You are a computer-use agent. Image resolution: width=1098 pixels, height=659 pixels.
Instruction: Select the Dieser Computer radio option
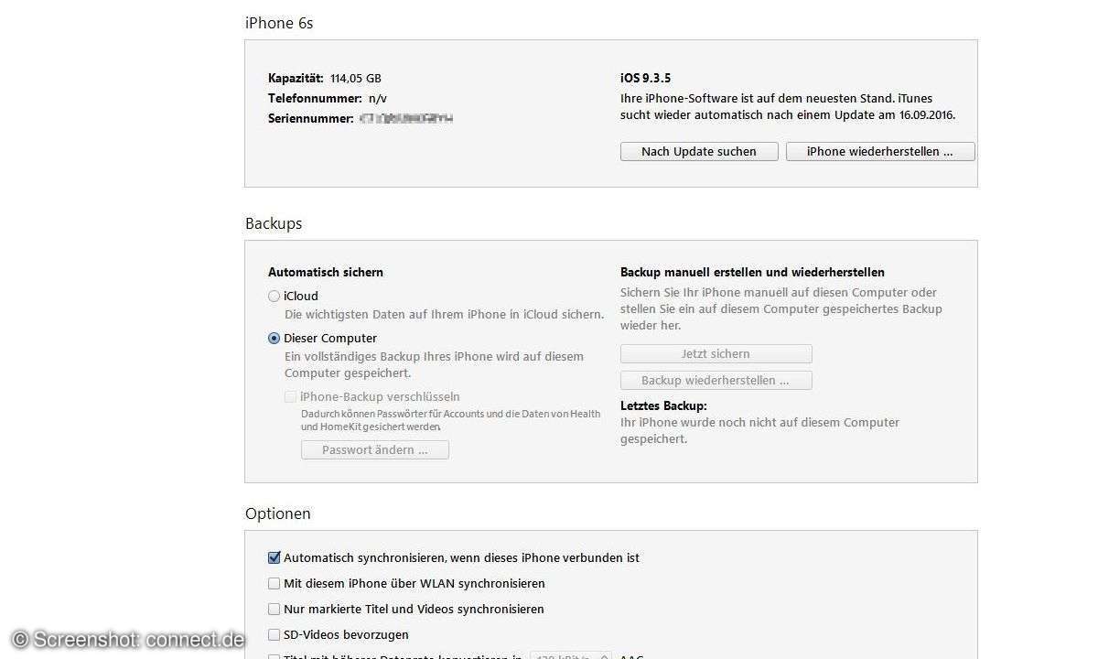(274, 338)
